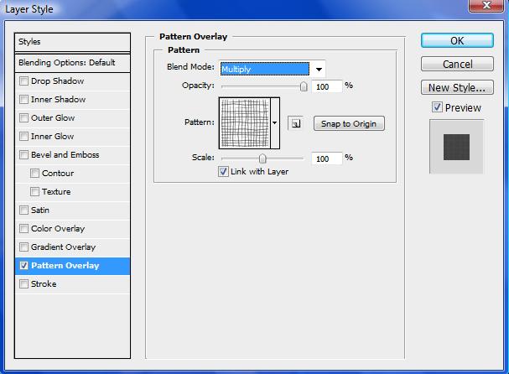Uncheck the Pattern Overlay checkbox
Viewport: 509px width, 374px height.
click(23, 266)
